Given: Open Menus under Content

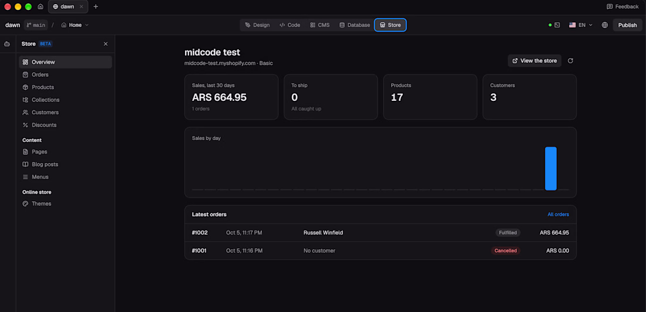Looking at the screenshot, I should (66, 177).
